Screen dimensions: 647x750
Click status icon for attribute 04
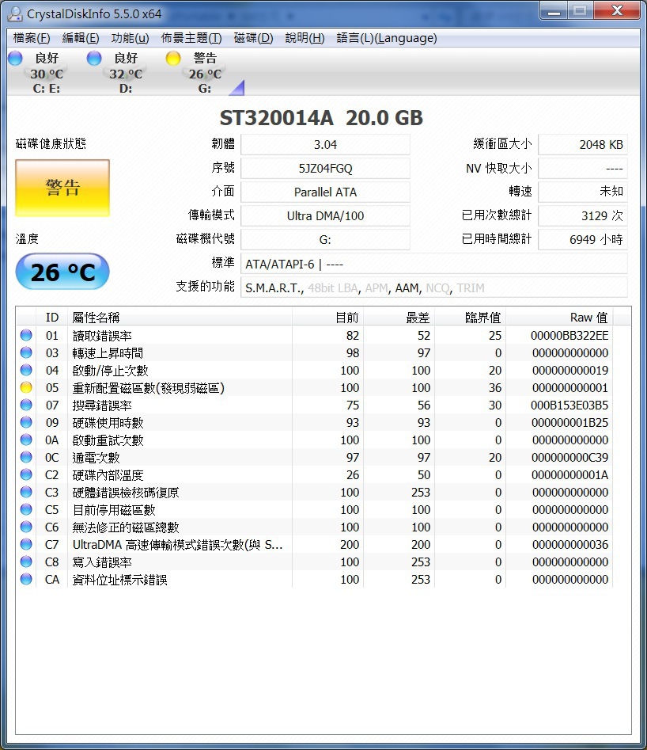[26, 370]
